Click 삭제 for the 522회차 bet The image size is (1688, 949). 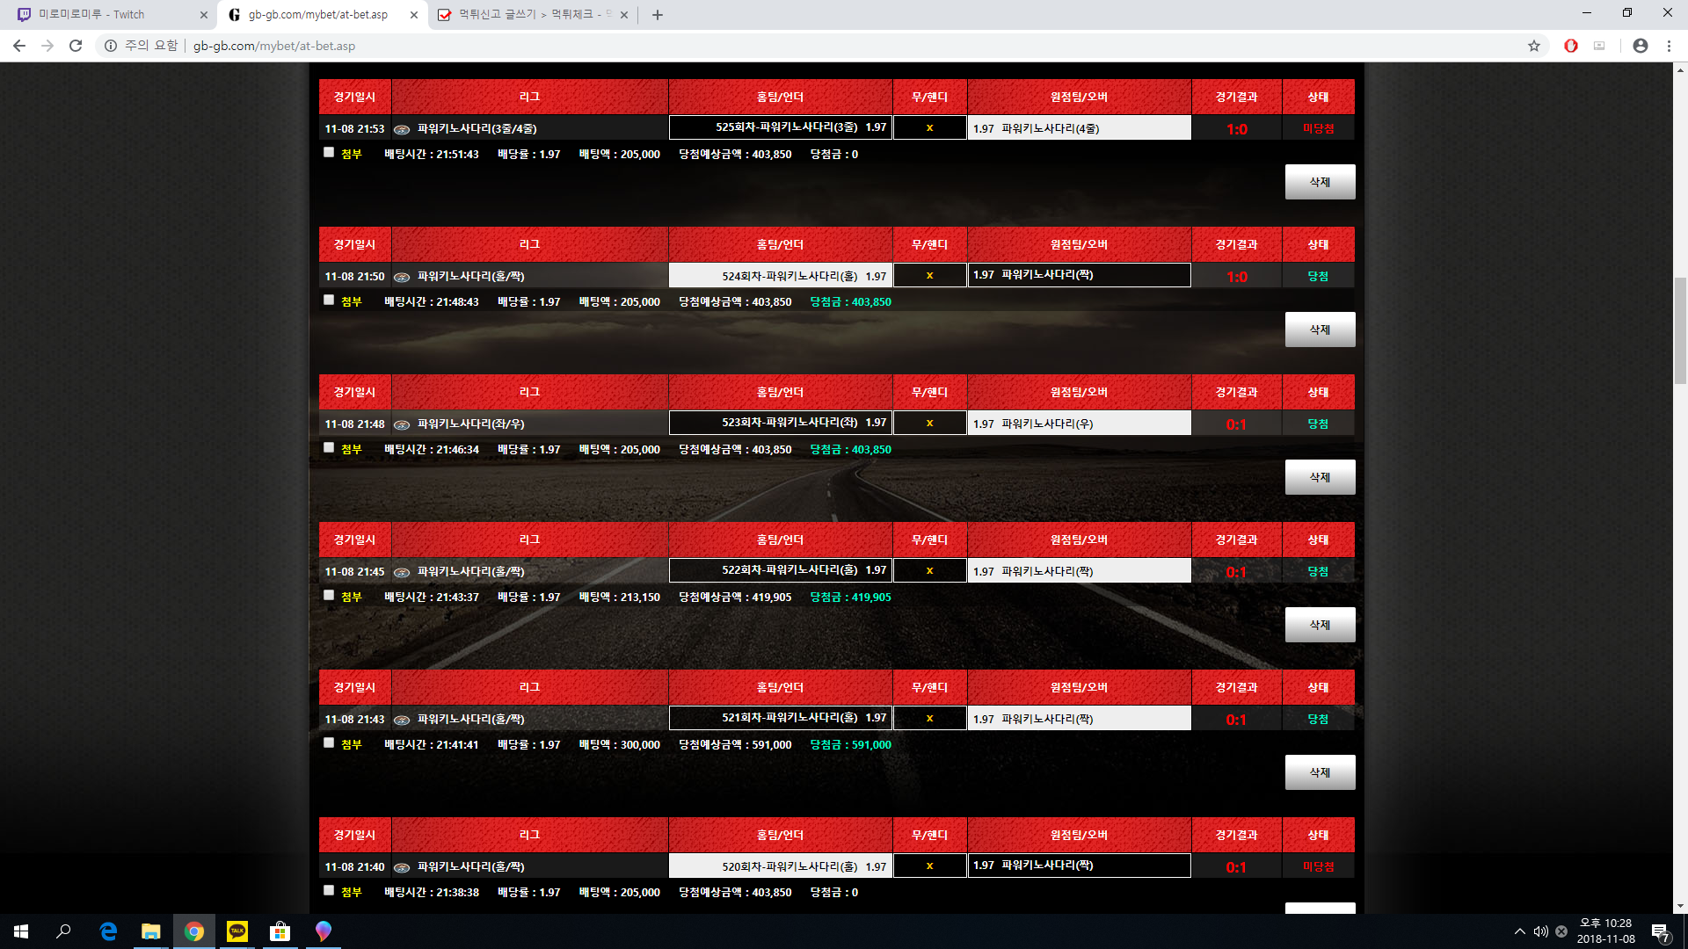pos(1320,625)
